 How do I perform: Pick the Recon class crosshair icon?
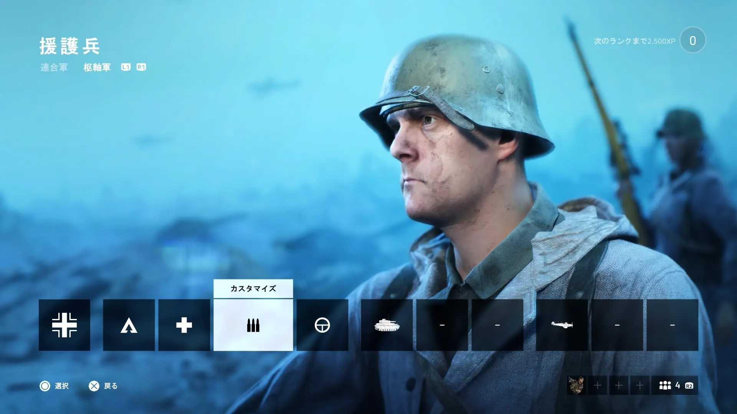tap(322, 325)
